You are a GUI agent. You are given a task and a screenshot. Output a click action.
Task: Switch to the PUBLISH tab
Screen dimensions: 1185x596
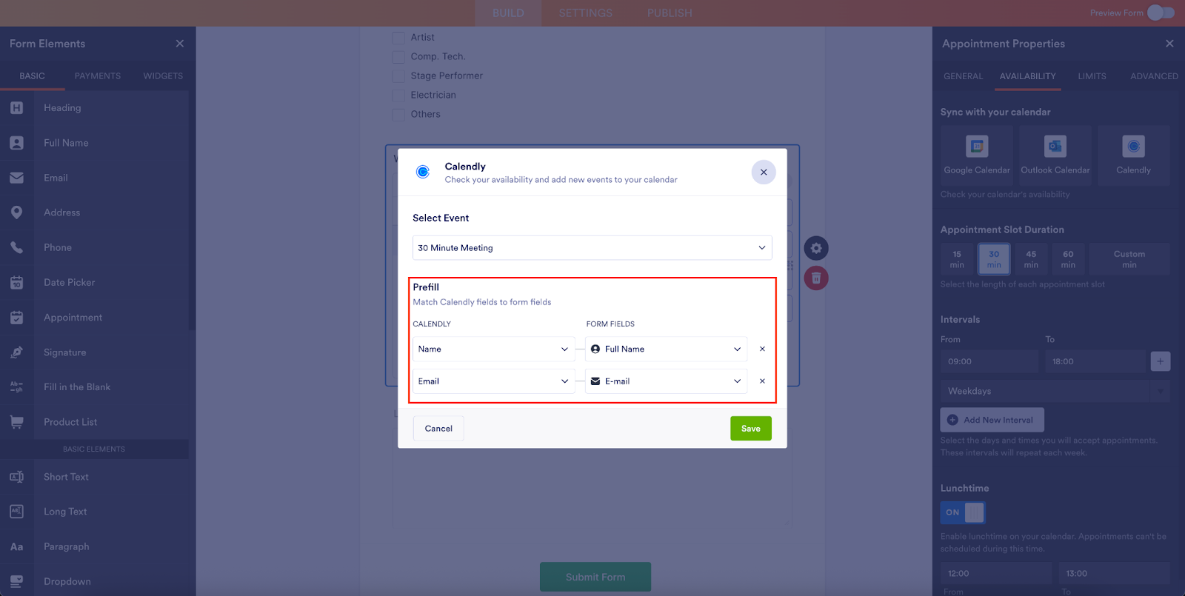click(670, 13)
